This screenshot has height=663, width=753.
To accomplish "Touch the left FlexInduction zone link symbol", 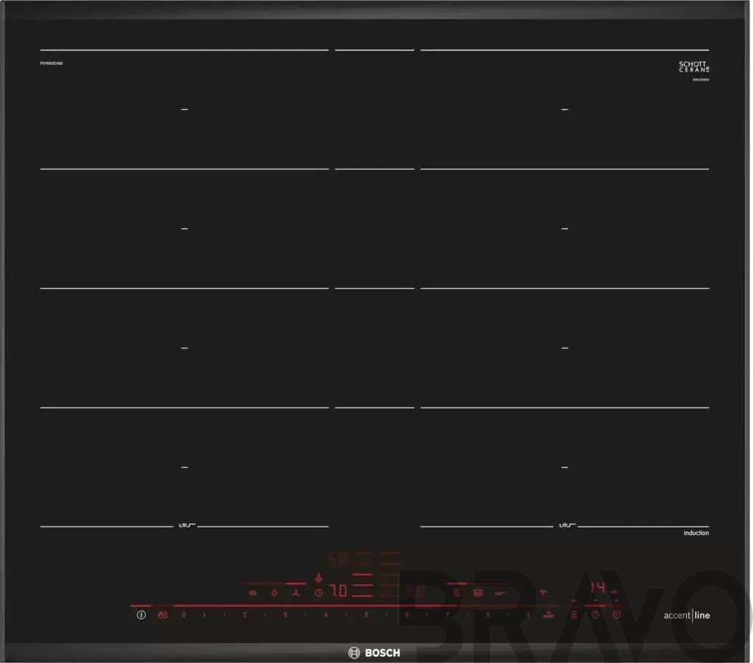I will point(186,525).
